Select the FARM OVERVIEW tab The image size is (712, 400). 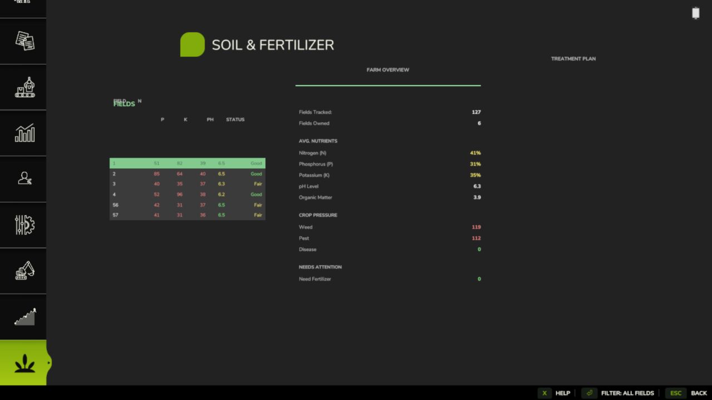388,69
